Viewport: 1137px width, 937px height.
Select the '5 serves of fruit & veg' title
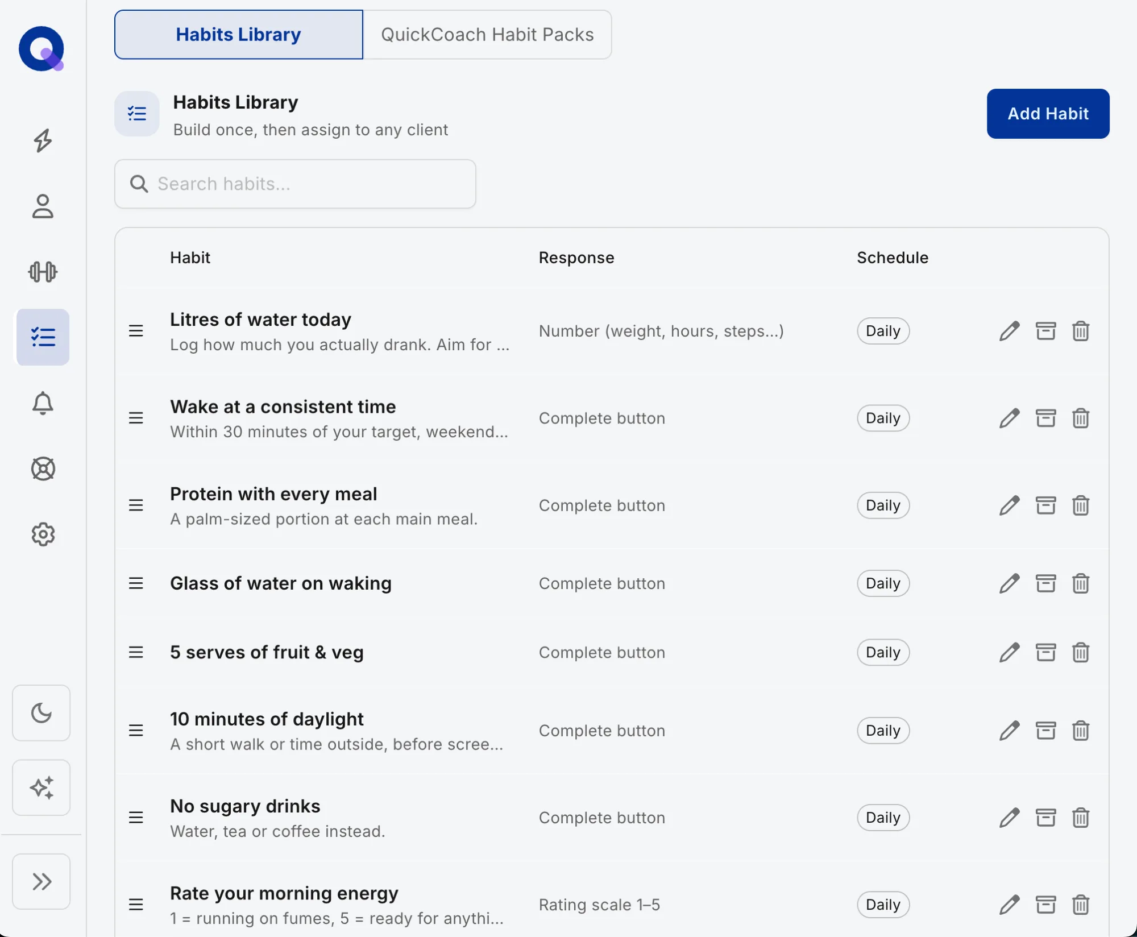[x=267, y=652]
